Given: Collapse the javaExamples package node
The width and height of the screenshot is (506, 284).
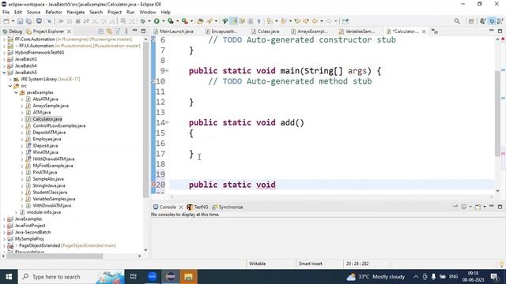Looking at the screenshot, I should pos(16,92).
